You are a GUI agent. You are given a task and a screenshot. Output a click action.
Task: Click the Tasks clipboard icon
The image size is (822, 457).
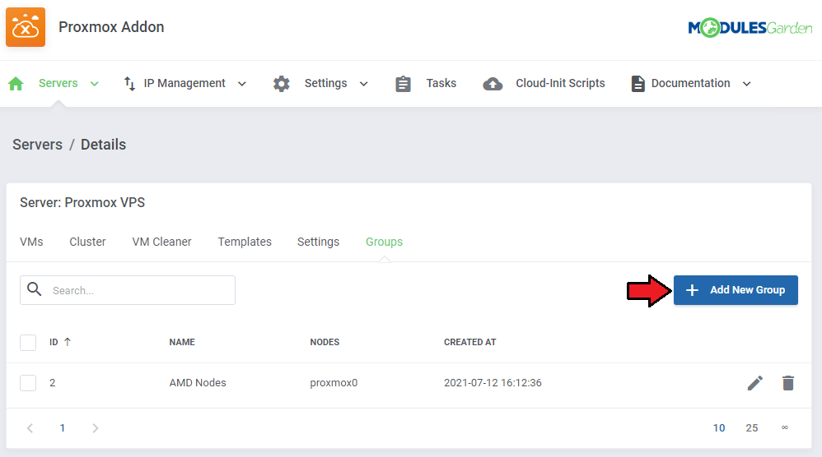tap(403, 84)
